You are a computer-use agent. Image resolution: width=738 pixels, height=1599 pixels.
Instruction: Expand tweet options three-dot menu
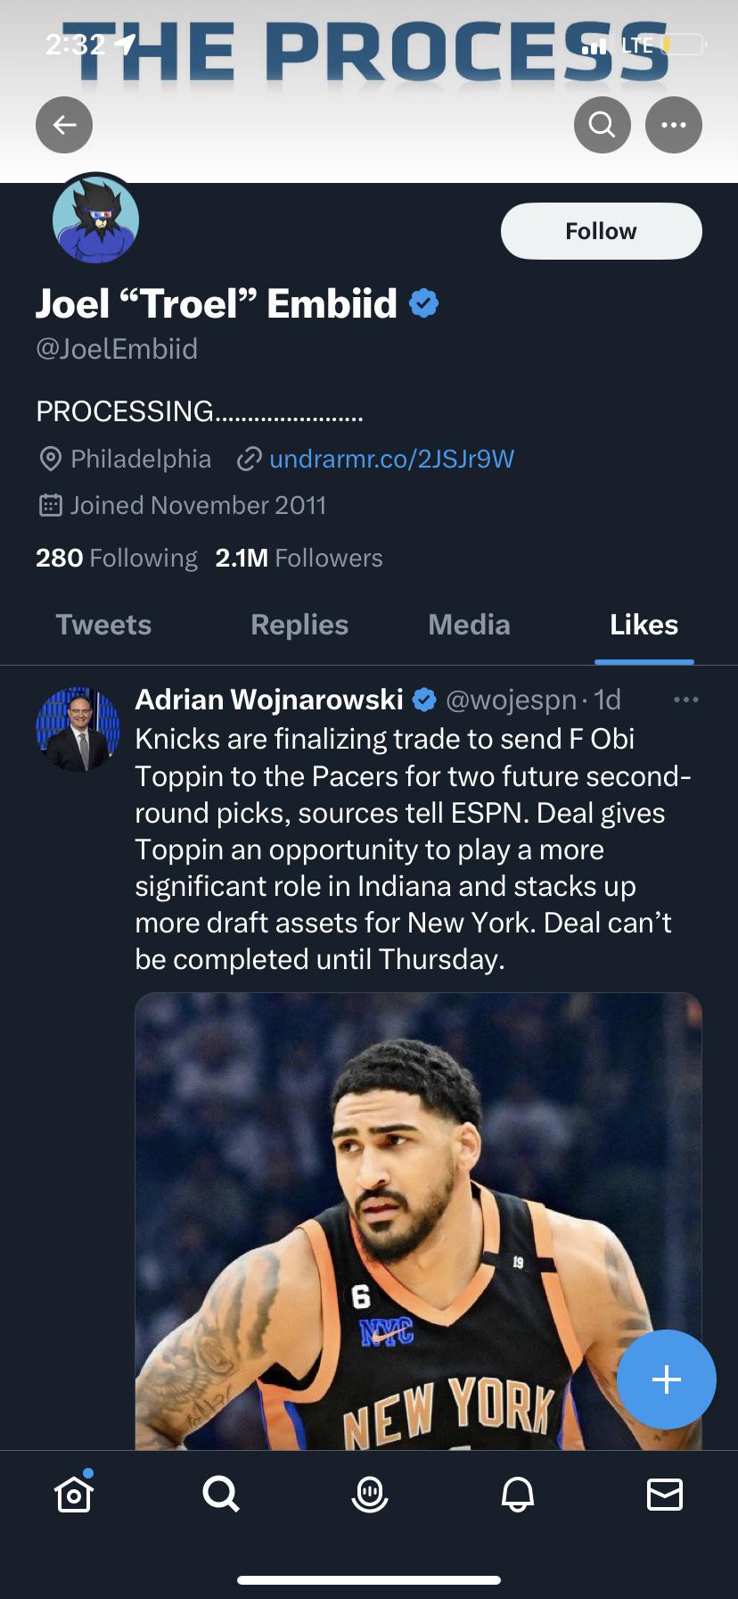pyautogui.click(x=685, y=700)
